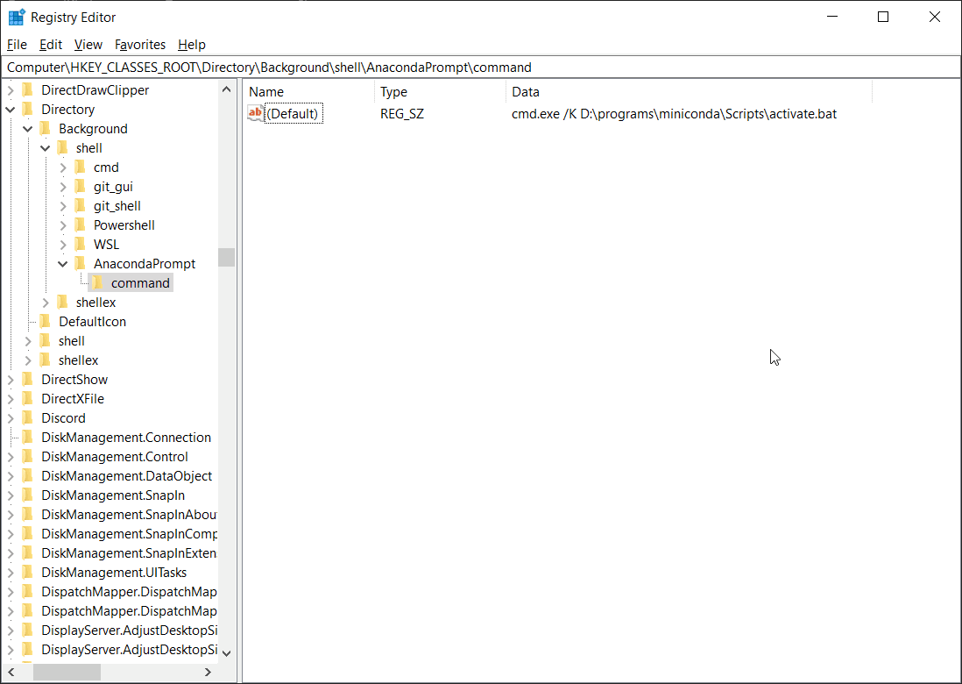The width and height of the screenshot is (962, 684).
Task: Click the AnacondaPrompt folder icon
Action: tap(81, 264)
